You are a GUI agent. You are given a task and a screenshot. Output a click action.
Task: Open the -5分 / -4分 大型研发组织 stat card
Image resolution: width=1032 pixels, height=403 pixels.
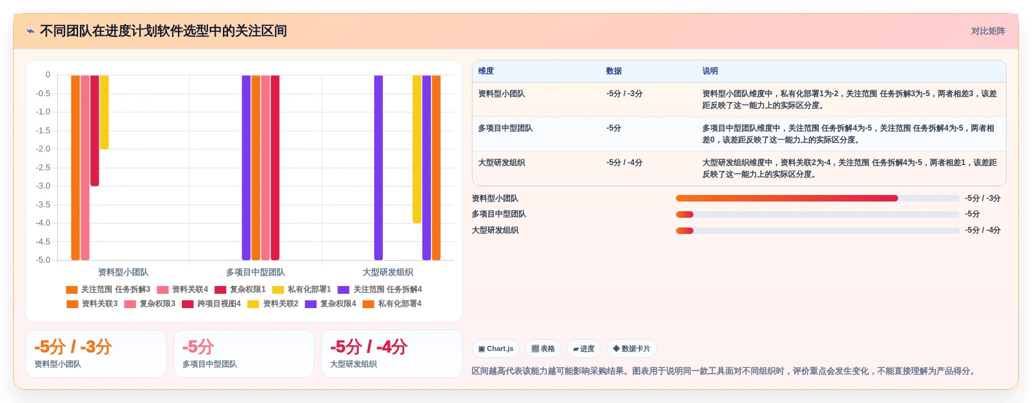(x=391, y=354)
